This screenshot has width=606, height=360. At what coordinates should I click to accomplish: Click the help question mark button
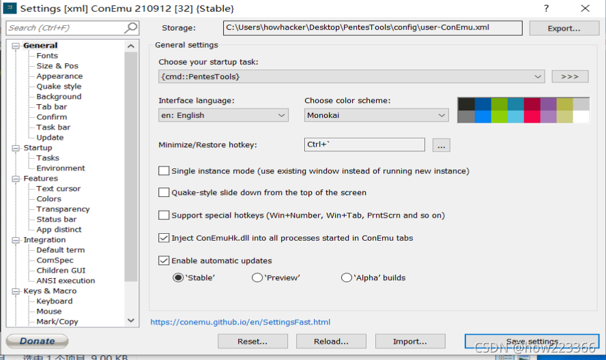(546, 8)
